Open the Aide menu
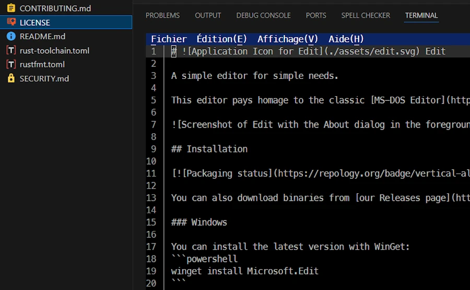The width and height of the screenshot is (470, 290). pos(346,39)
